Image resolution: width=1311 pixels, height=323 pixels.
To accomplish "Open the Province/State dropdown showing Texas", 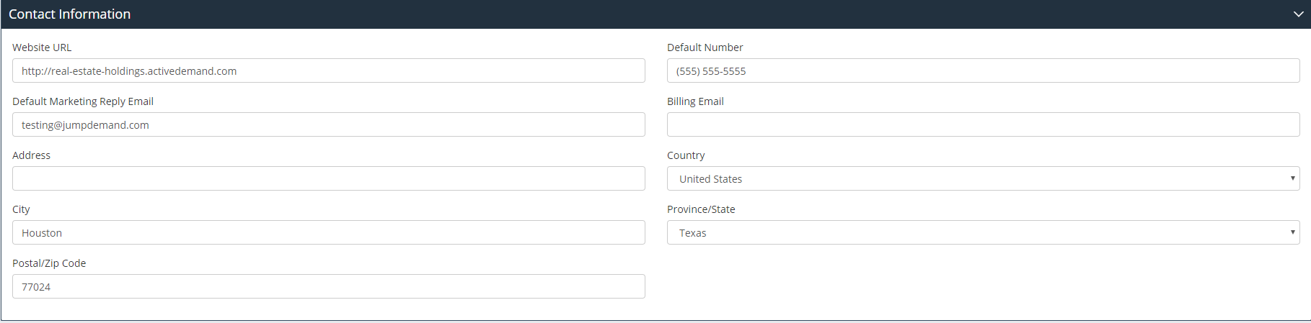I will click(x=983, y=232).
